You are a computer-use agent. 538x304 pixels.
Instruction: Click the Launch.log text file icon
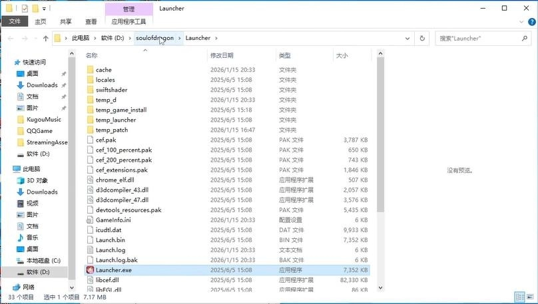pyautogui.click(x=91, y=250)
